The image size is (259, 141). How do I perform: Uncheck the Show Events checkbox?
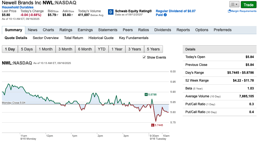(144, 57)
